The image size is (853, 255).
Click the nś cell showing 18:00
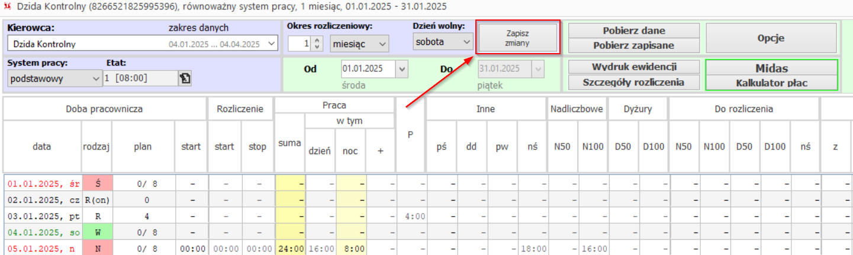point(532,249)
